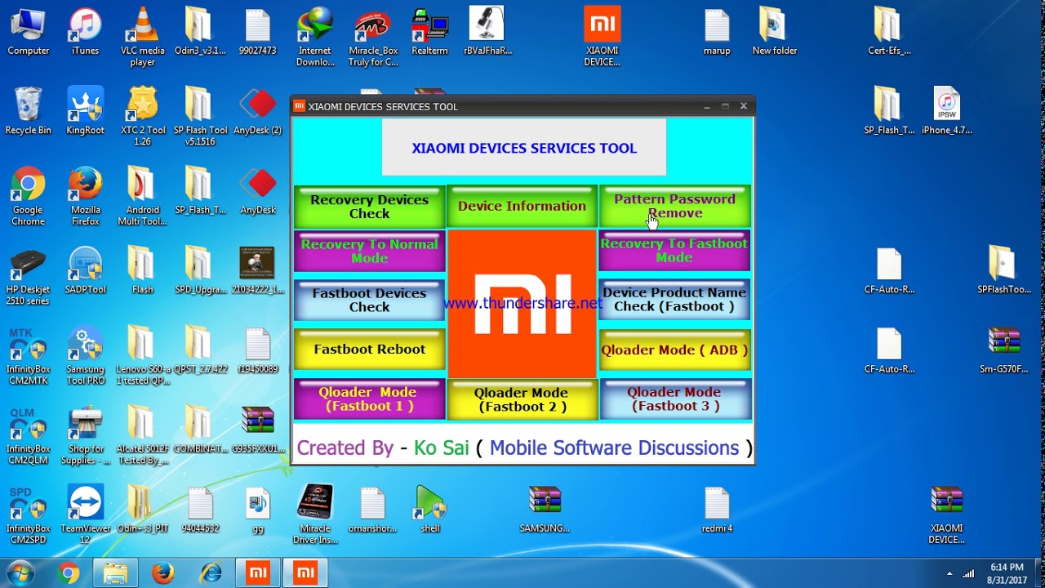Select the Cert-Efs_... folder
This screenshot has width=1045, height=588.
point(889,33)
